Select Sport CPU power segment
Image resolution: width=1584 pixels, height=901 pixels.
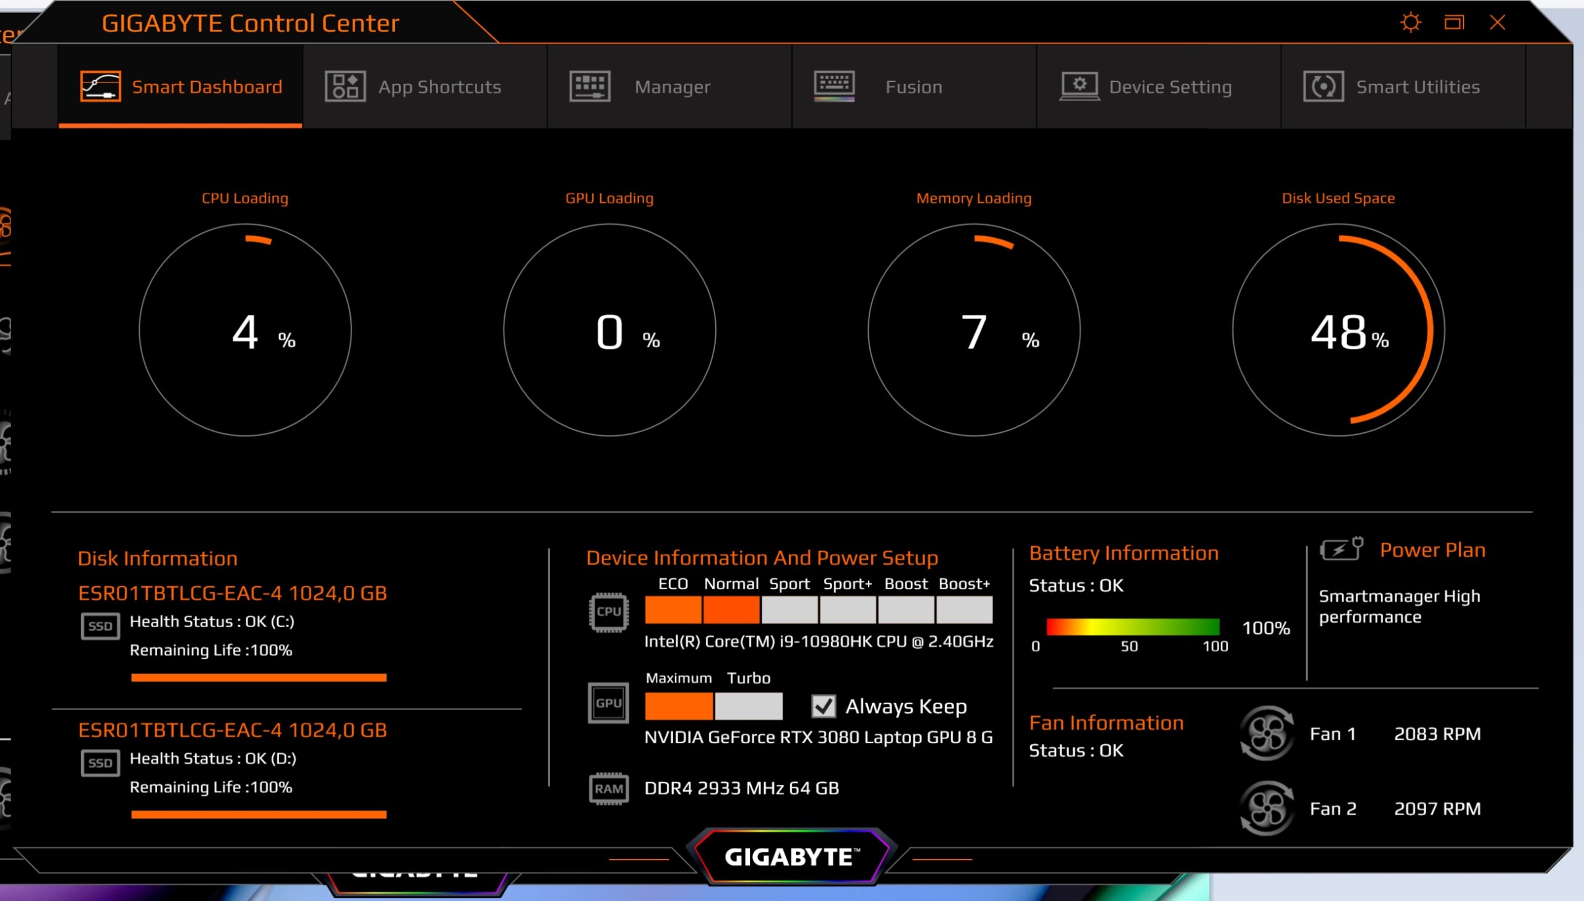tap(789, 610)
